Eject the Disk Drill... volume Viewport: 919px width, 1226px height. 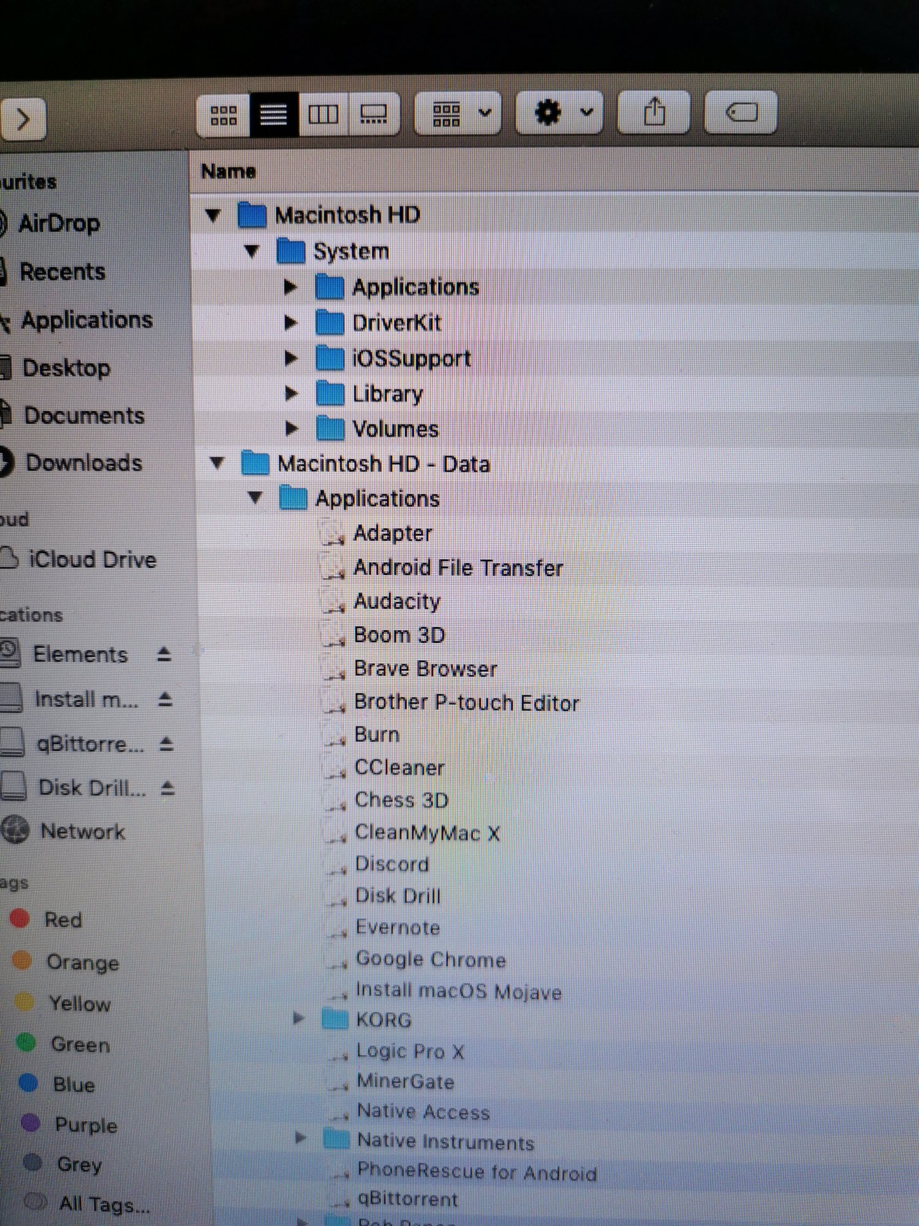pos(168,788)
